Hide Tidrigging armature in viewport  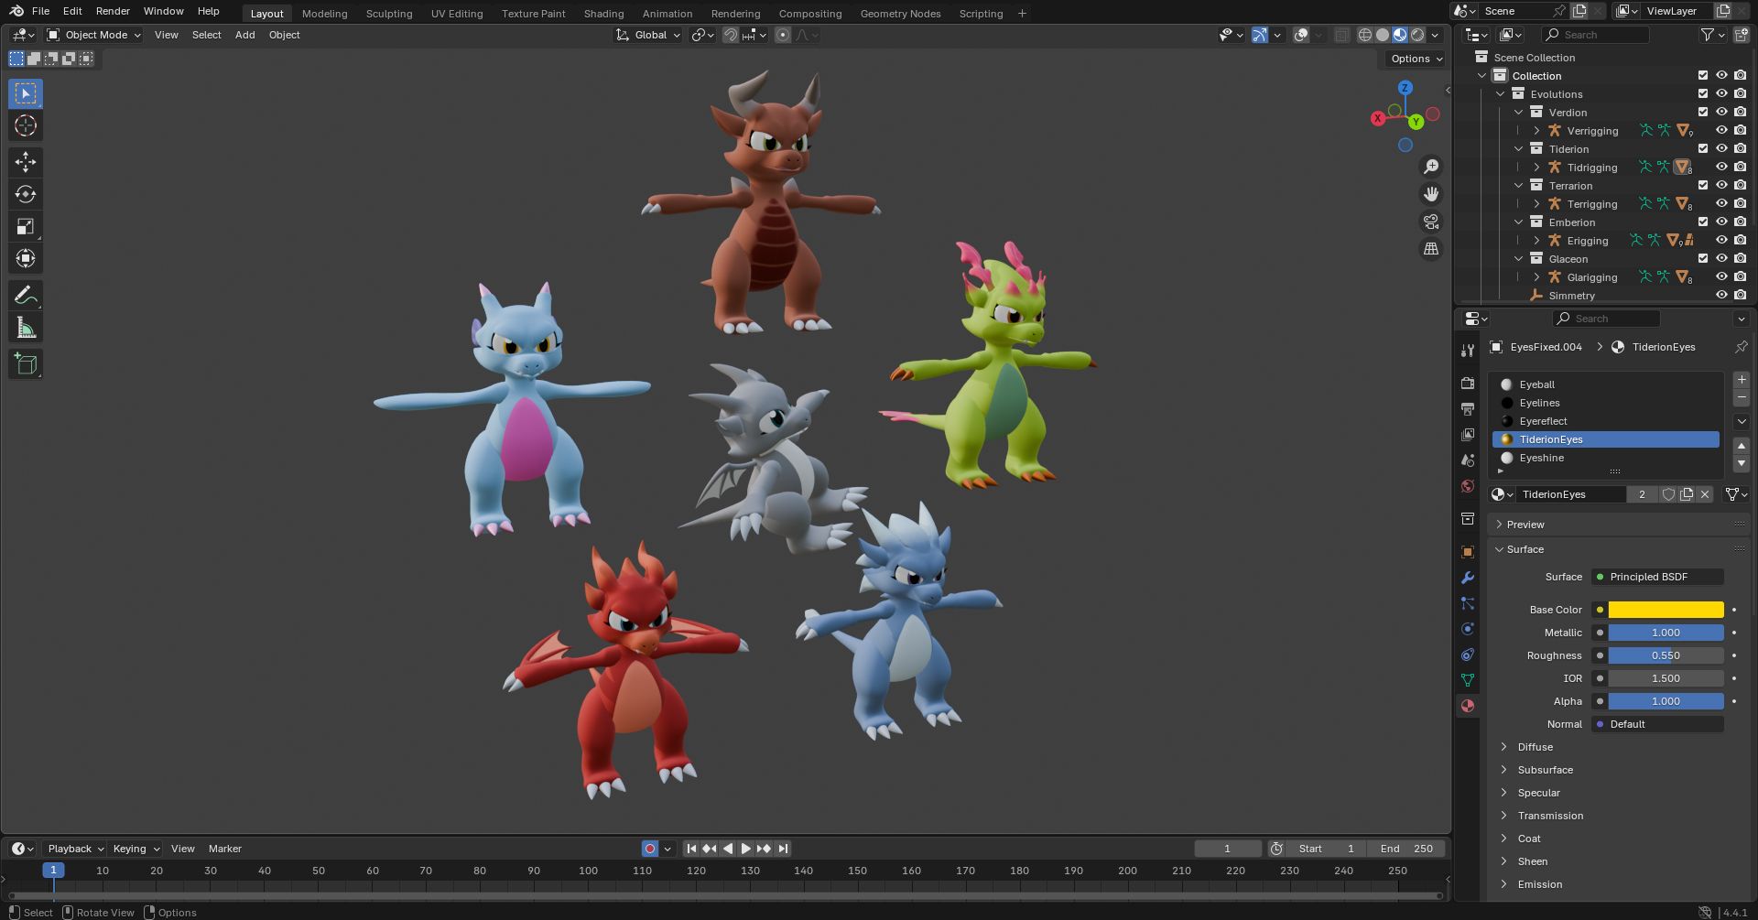click(x=1721, y=168)
